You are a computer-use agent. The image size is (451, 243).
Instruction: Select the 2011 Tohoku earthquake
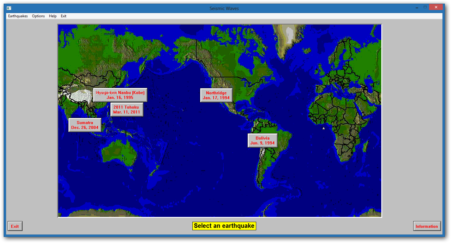pyautogui.click(x=127, y=110)
